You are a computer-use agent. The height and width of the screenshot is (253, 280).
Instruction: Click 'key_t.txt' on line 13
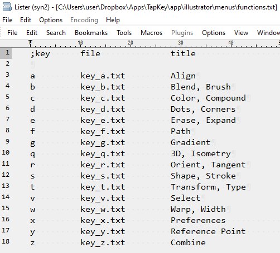103,187
